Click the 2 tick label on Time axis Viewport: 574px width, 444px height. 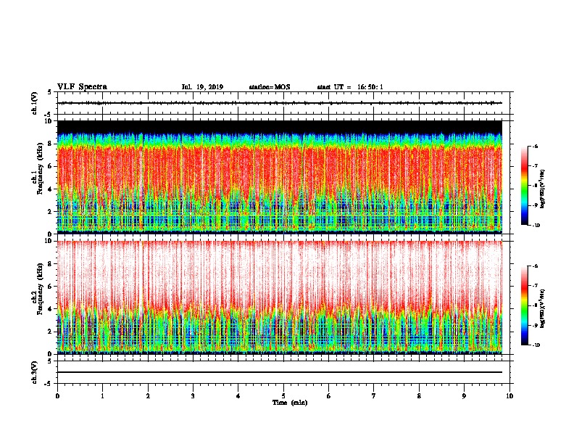[x=148, y=395]
